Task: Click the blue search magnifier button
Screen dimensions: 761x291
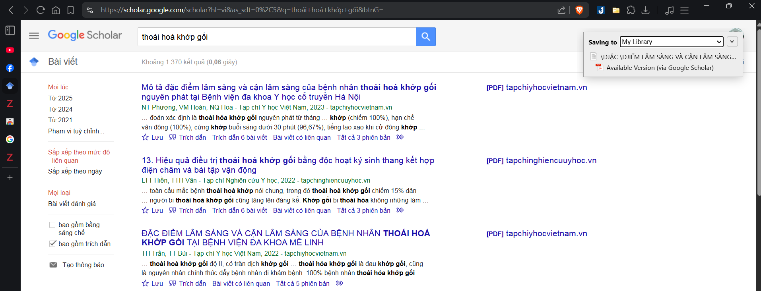Action: click(x=426, y=37)
